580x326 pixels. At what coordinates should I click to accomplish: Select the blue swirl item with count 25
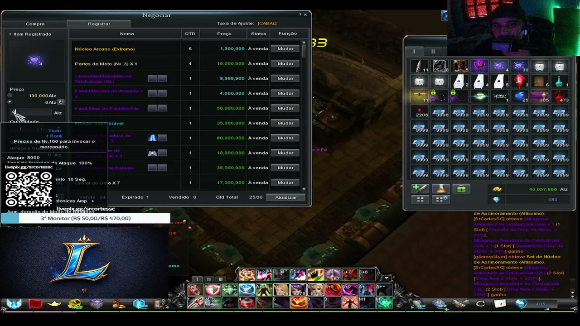click(519, 96)
